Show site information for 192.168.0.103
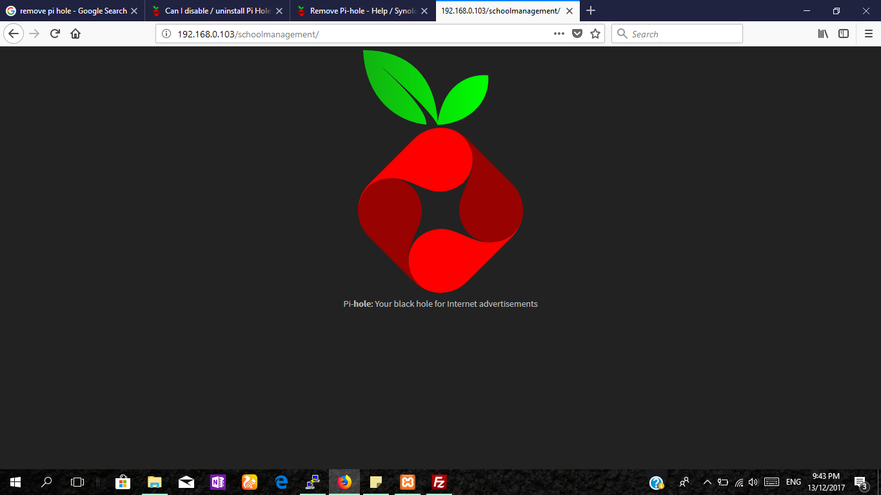The width and height of the screenshot is (881, 495). pyautogui.click(x=166, y=34)
